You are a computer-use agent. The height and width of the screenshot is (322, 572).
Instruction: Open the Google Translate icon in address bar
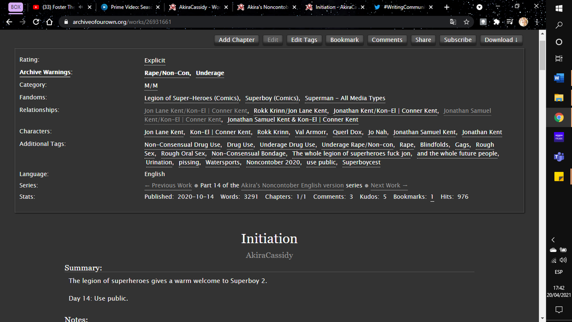coord(453,22)
